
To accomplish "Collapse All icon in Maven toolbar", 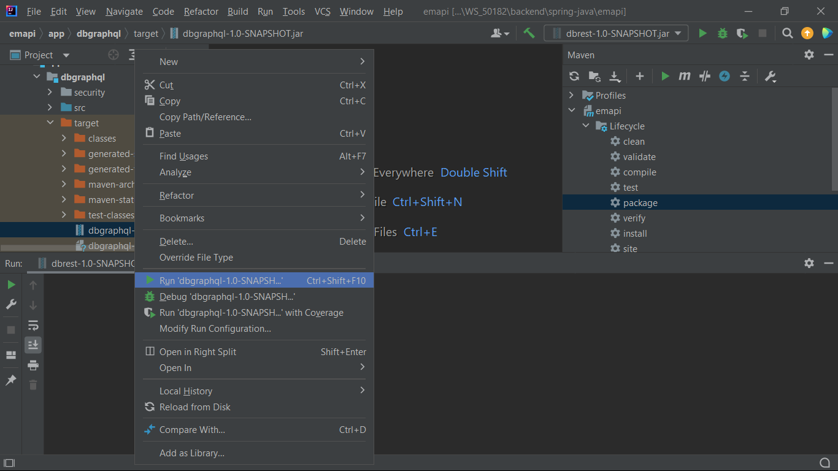I will pos(745,76).
